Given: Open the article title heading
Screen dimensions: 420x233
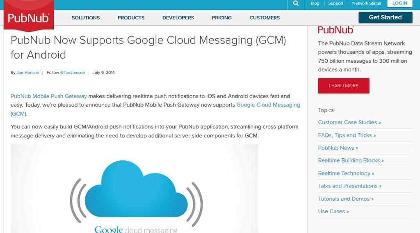Looking at the screenshot, I should click(148, 48).
